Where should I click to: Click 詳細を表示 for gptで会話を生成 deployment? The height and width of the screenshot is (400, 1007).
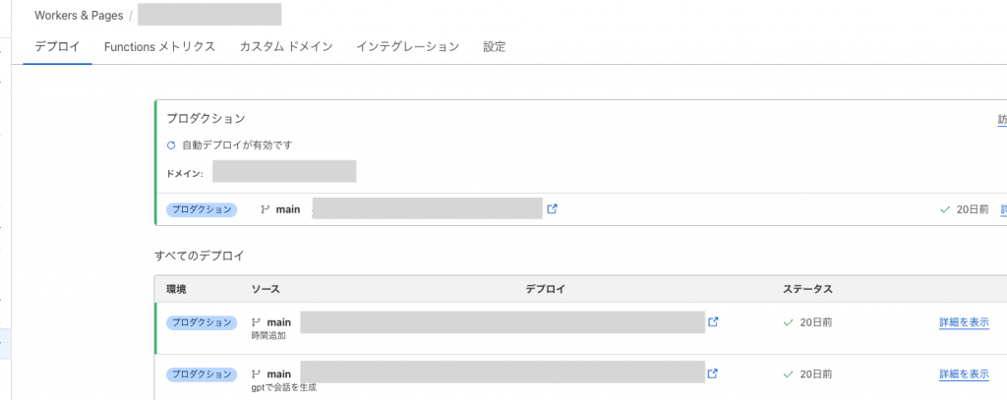964,373
